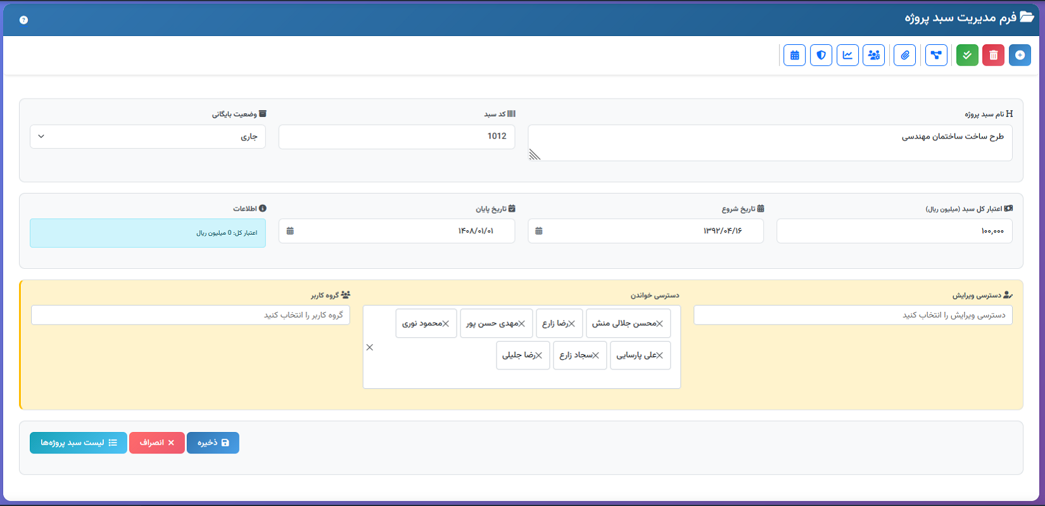Click the help question mark icon
The height and width of the screenshot is (506, 1045).
click(23, 20)
